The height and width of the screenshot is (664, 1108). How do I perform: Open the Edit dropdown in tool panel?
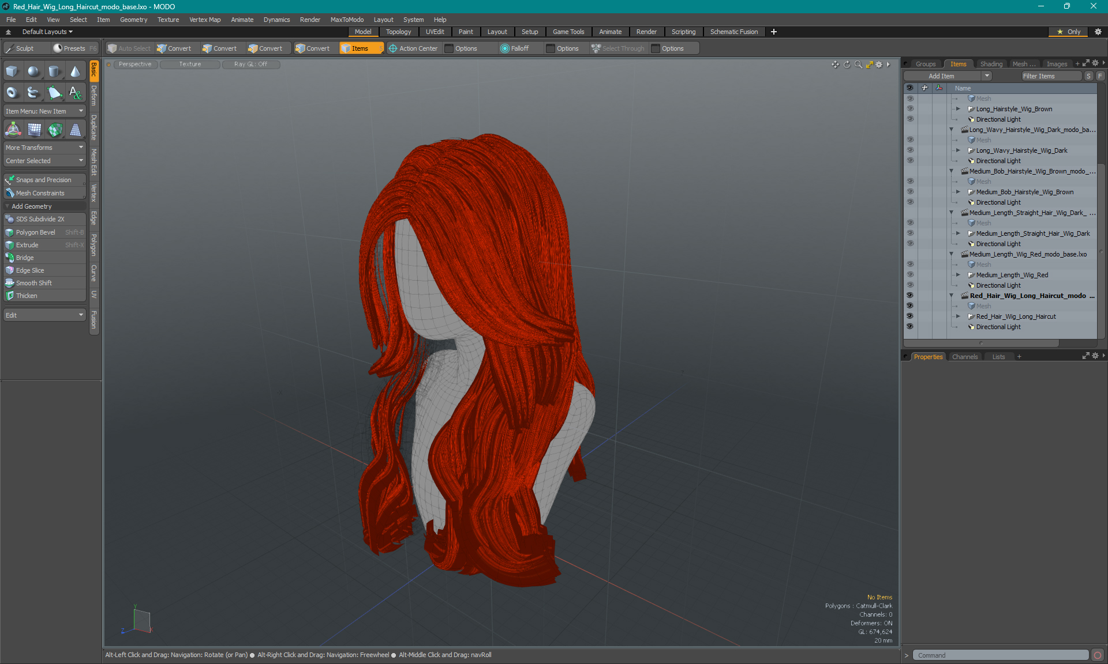point(44,315)
